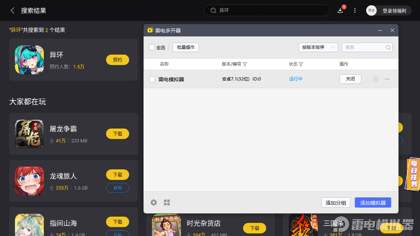Open the download manager with notification badge

pyautogui.click(x=340, y=11)
